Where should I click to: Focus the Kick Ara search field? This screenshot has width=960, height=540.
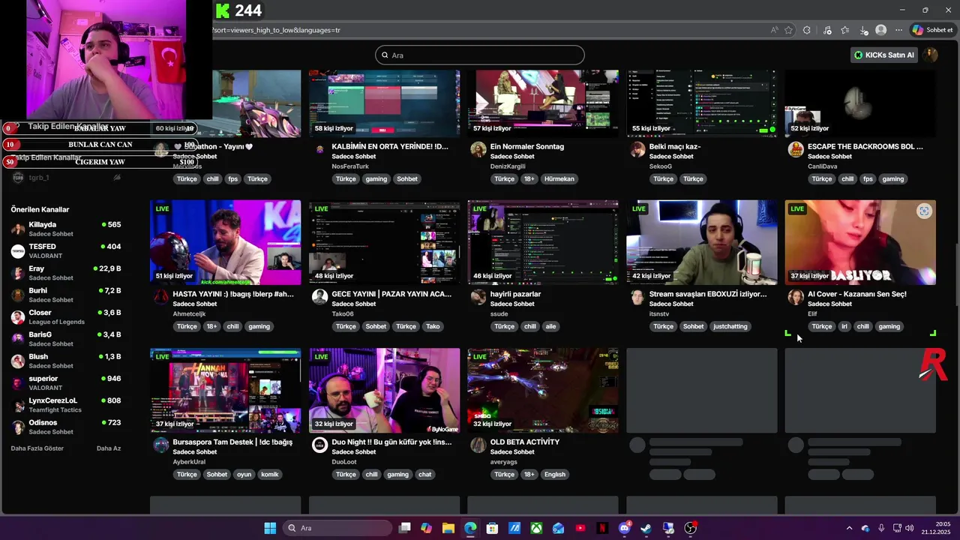point(480,55)
